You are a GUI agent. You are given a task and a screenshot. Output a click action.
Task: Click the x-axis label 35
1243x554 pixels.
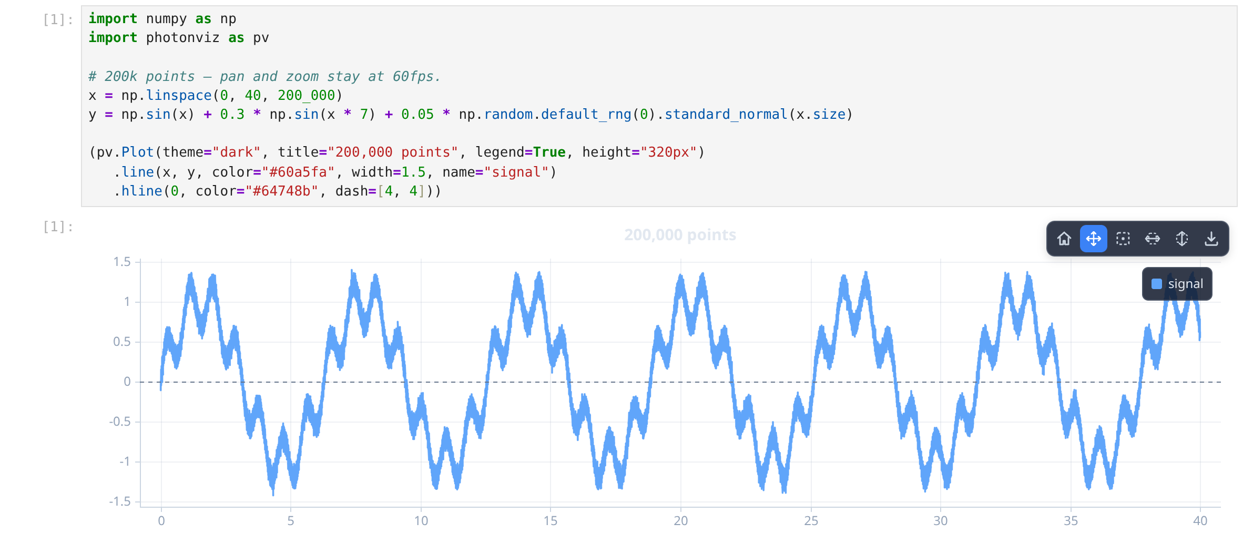coord(1071,521)
